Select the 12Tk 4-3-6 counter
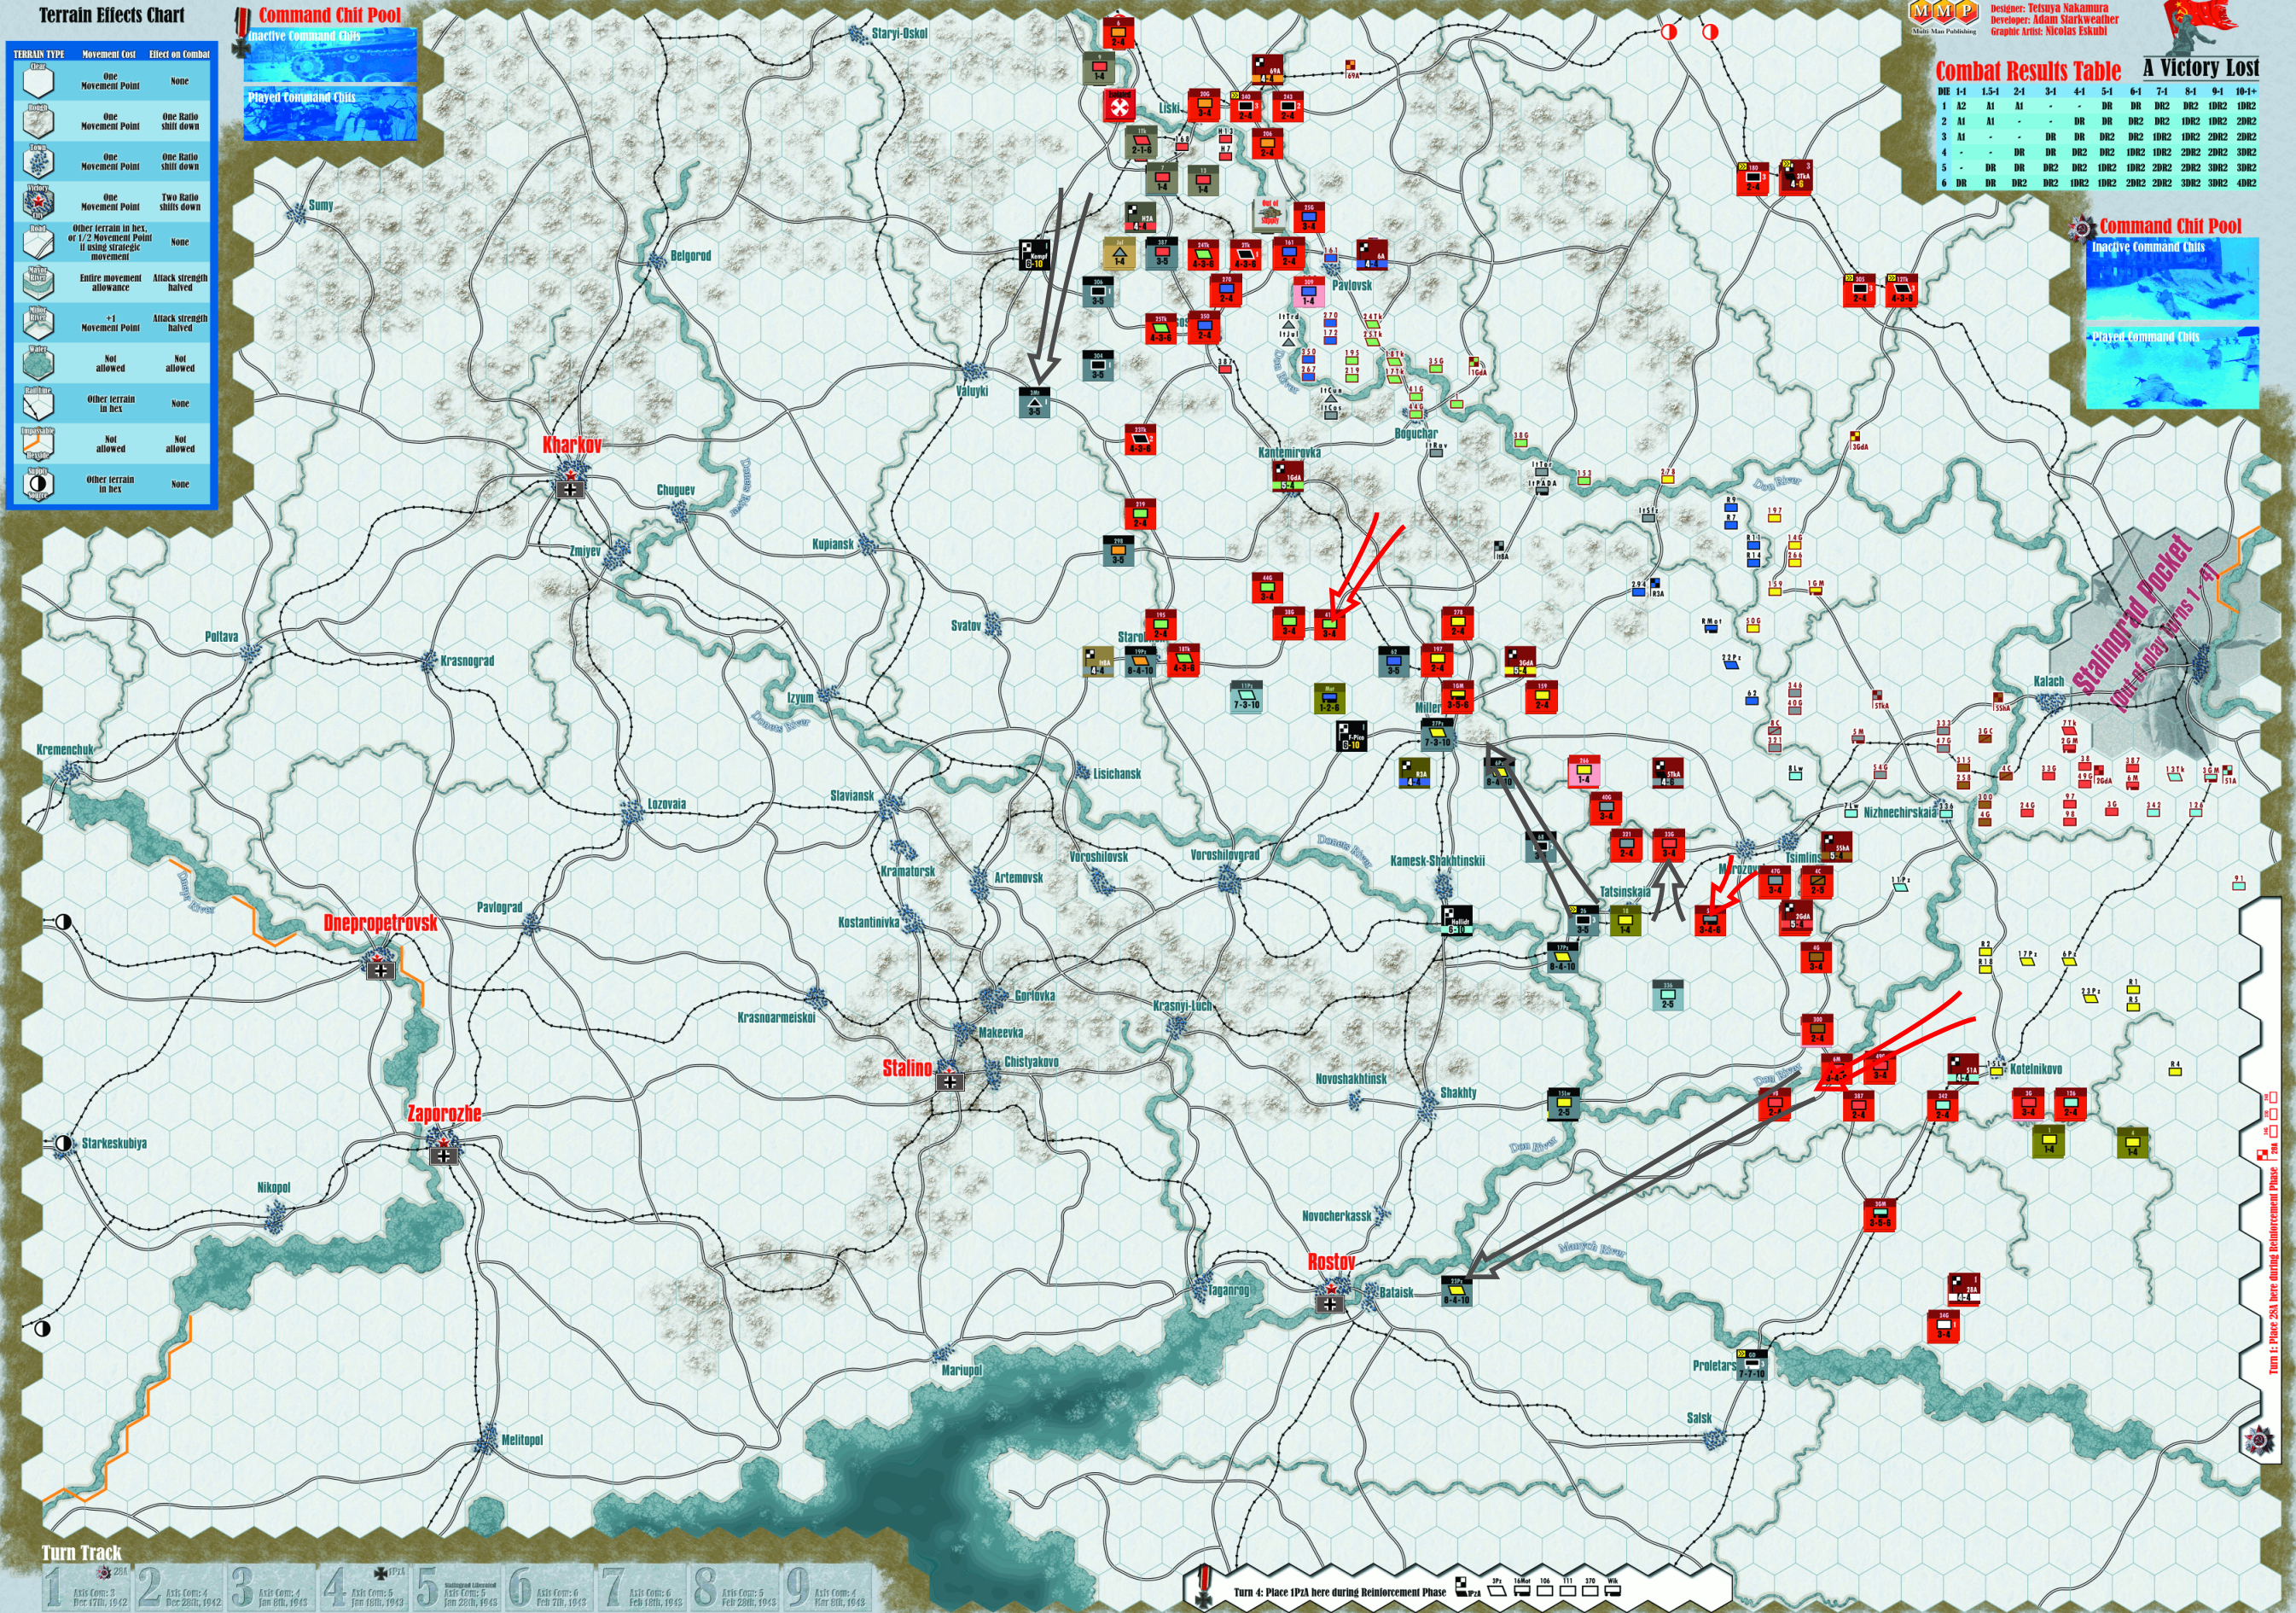 pos(1901,290)
